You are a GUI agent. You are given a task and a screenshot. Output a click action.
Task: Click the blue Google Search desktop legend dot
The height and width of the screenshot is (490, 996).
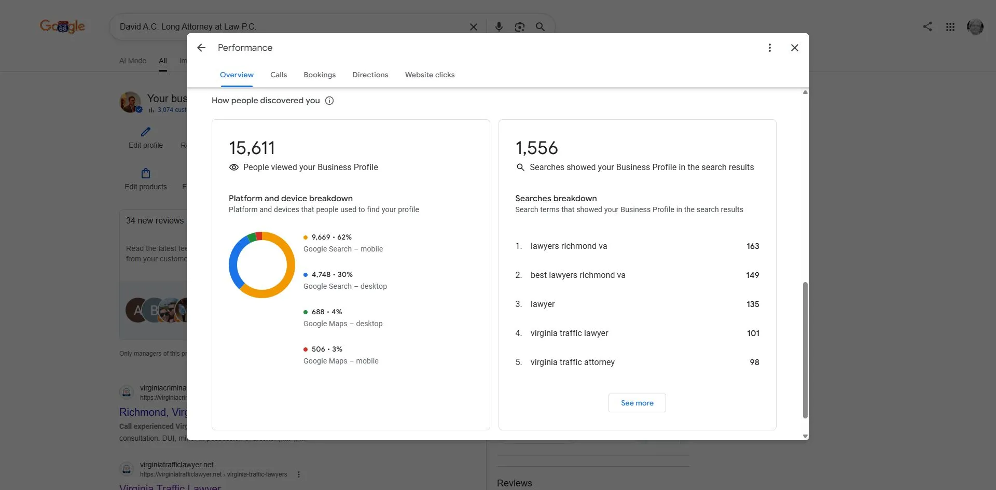pos(306,275)
